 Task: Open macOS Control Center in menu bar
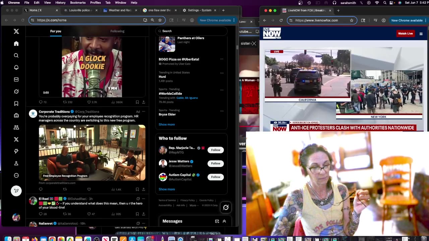(x=391, y=3)
